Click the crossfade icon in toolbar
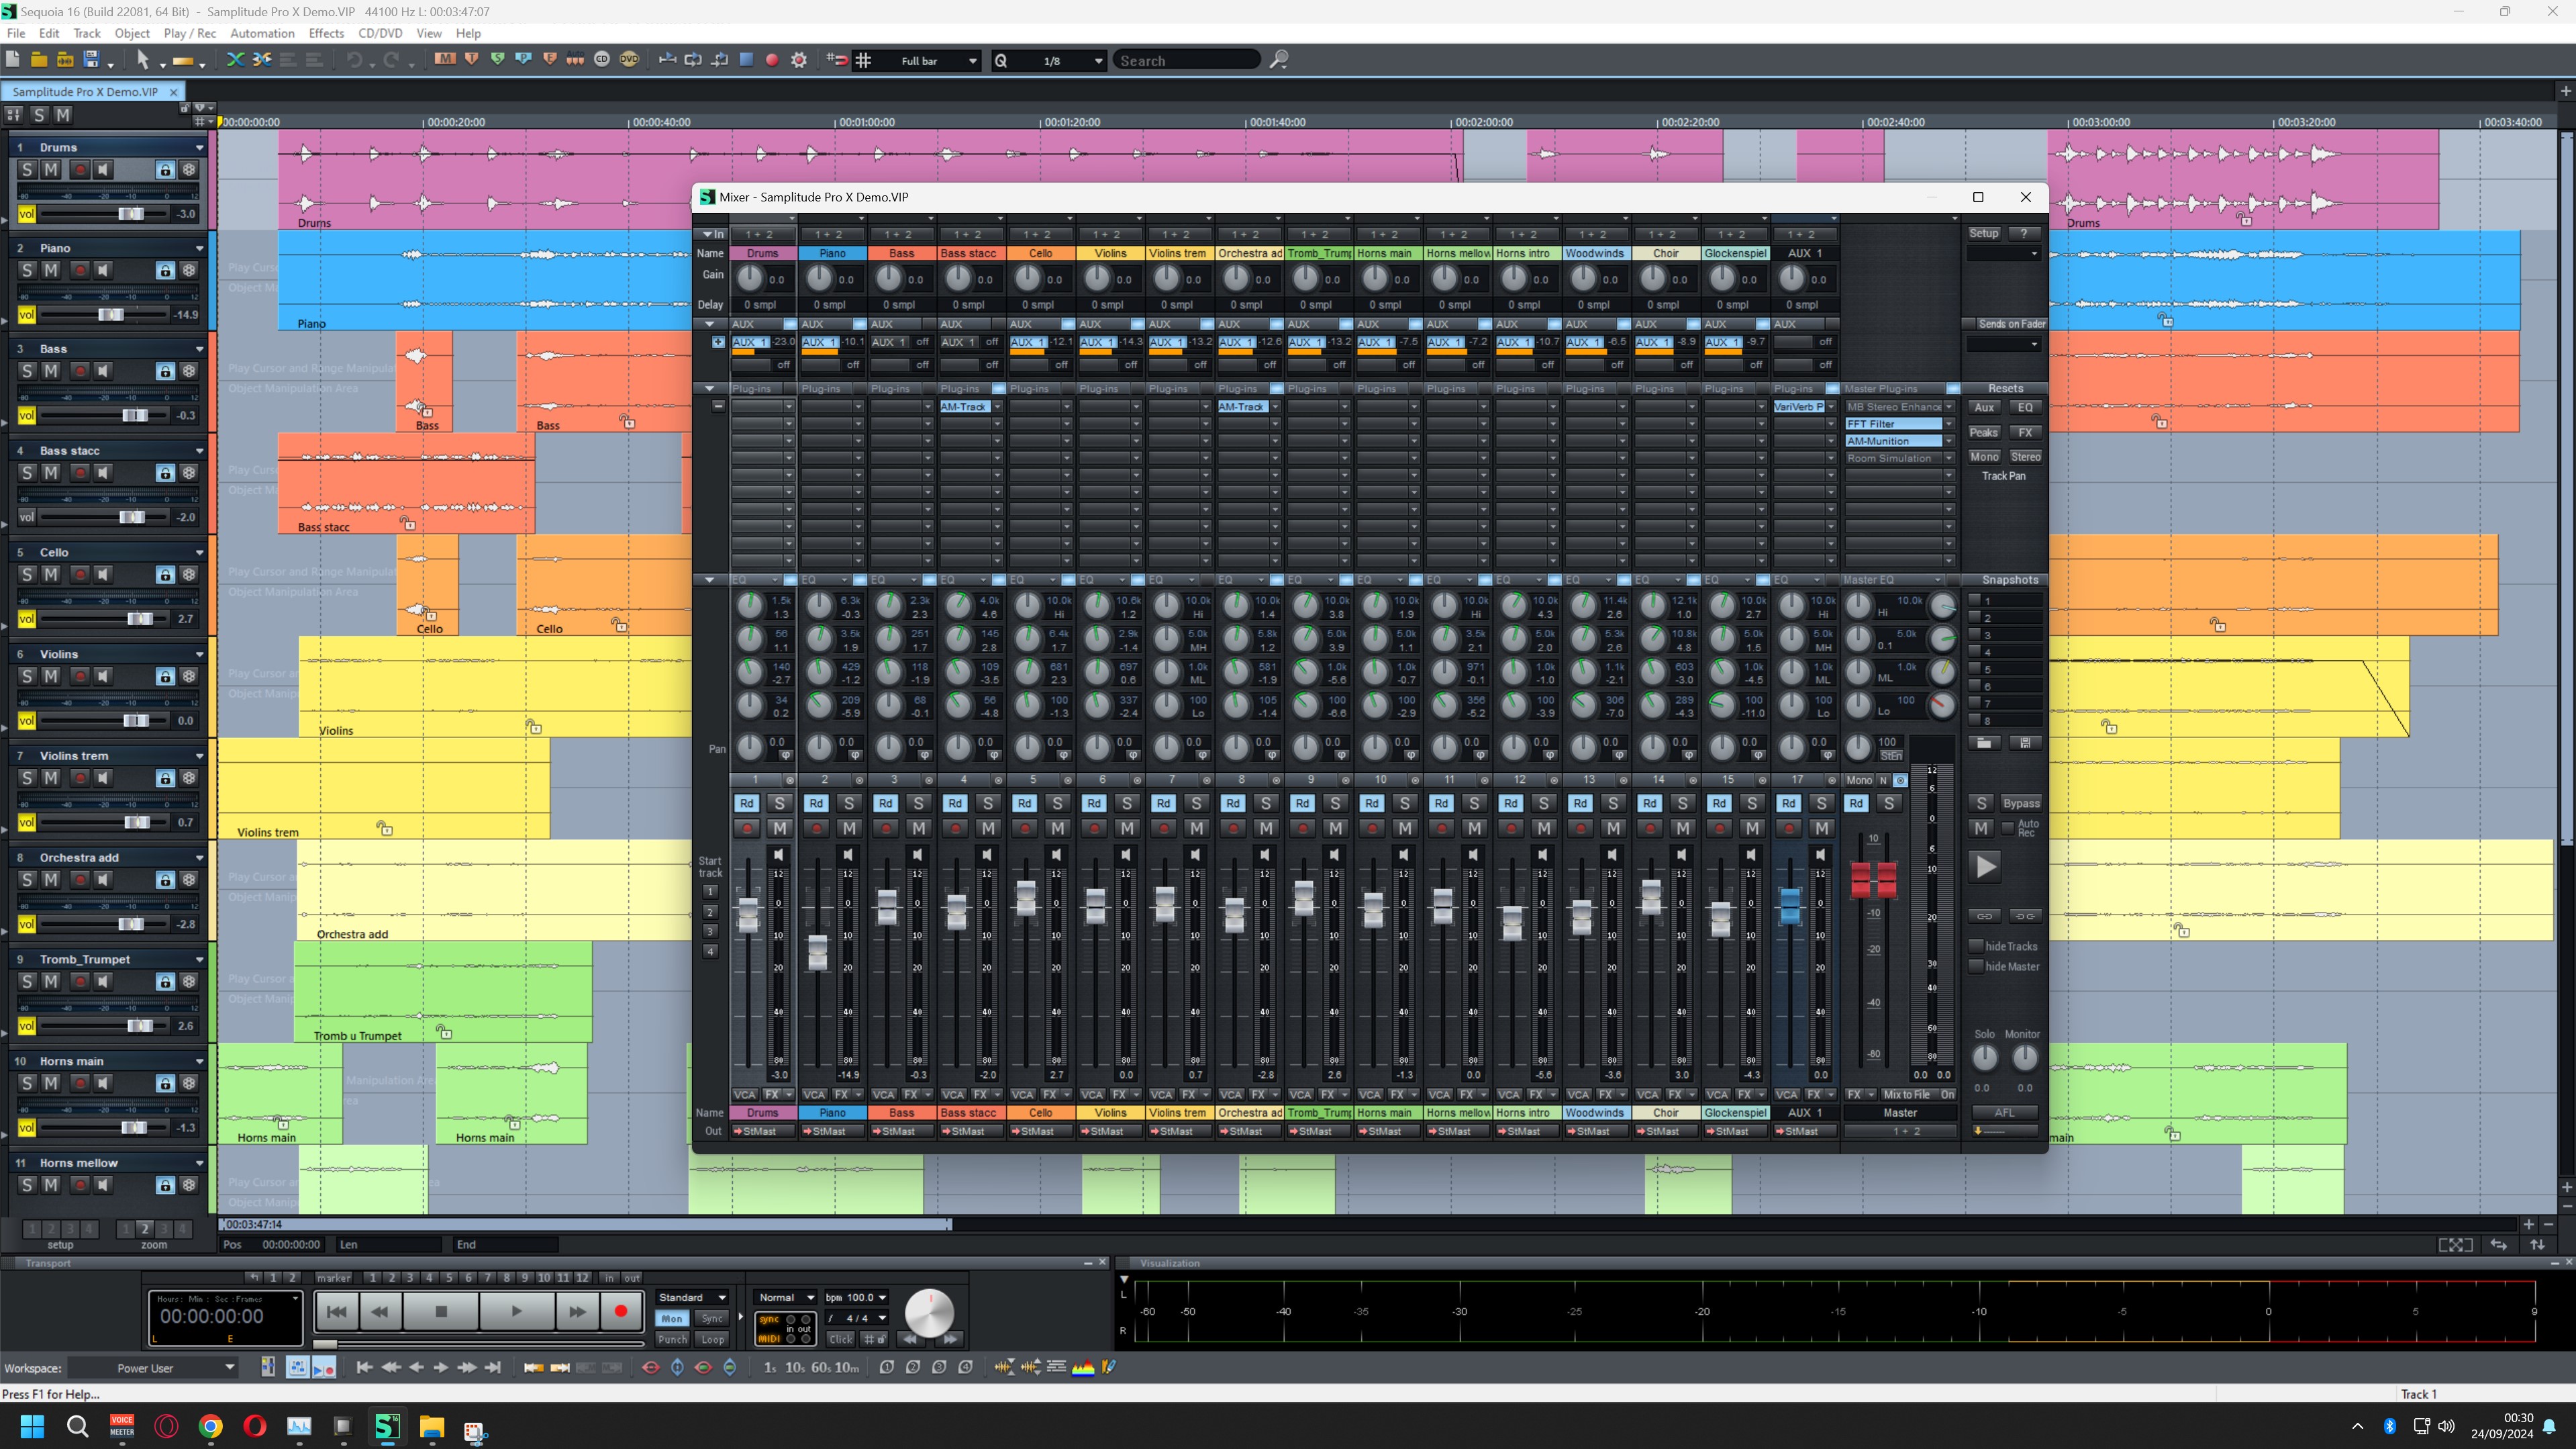The image size is (2576, 1449). tap(235, 60)
